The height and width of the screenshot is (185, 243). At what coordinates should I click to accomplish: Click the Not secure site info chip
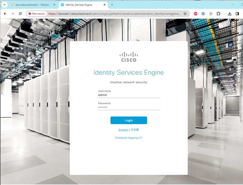coord(37,14)
